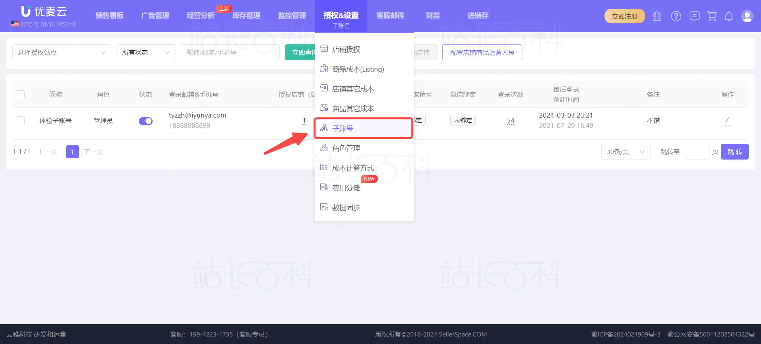Select 店铺授权 from the dropdown menu

tap(364, 49)
